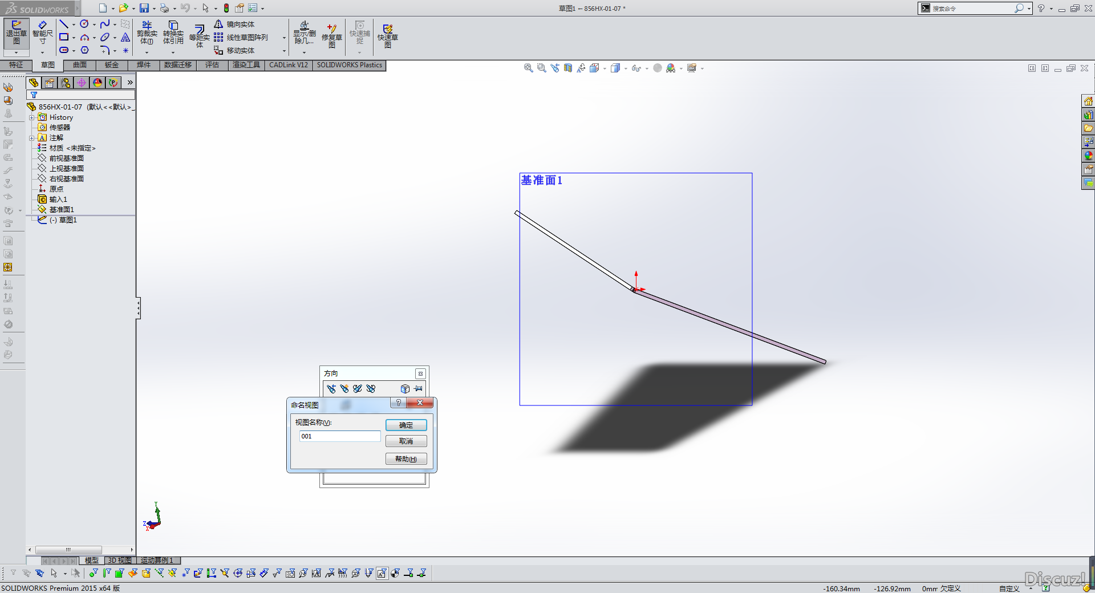Click Offset Entities (等距实体)
Screen dimensions: 1095x593
(x=200, y=36)
